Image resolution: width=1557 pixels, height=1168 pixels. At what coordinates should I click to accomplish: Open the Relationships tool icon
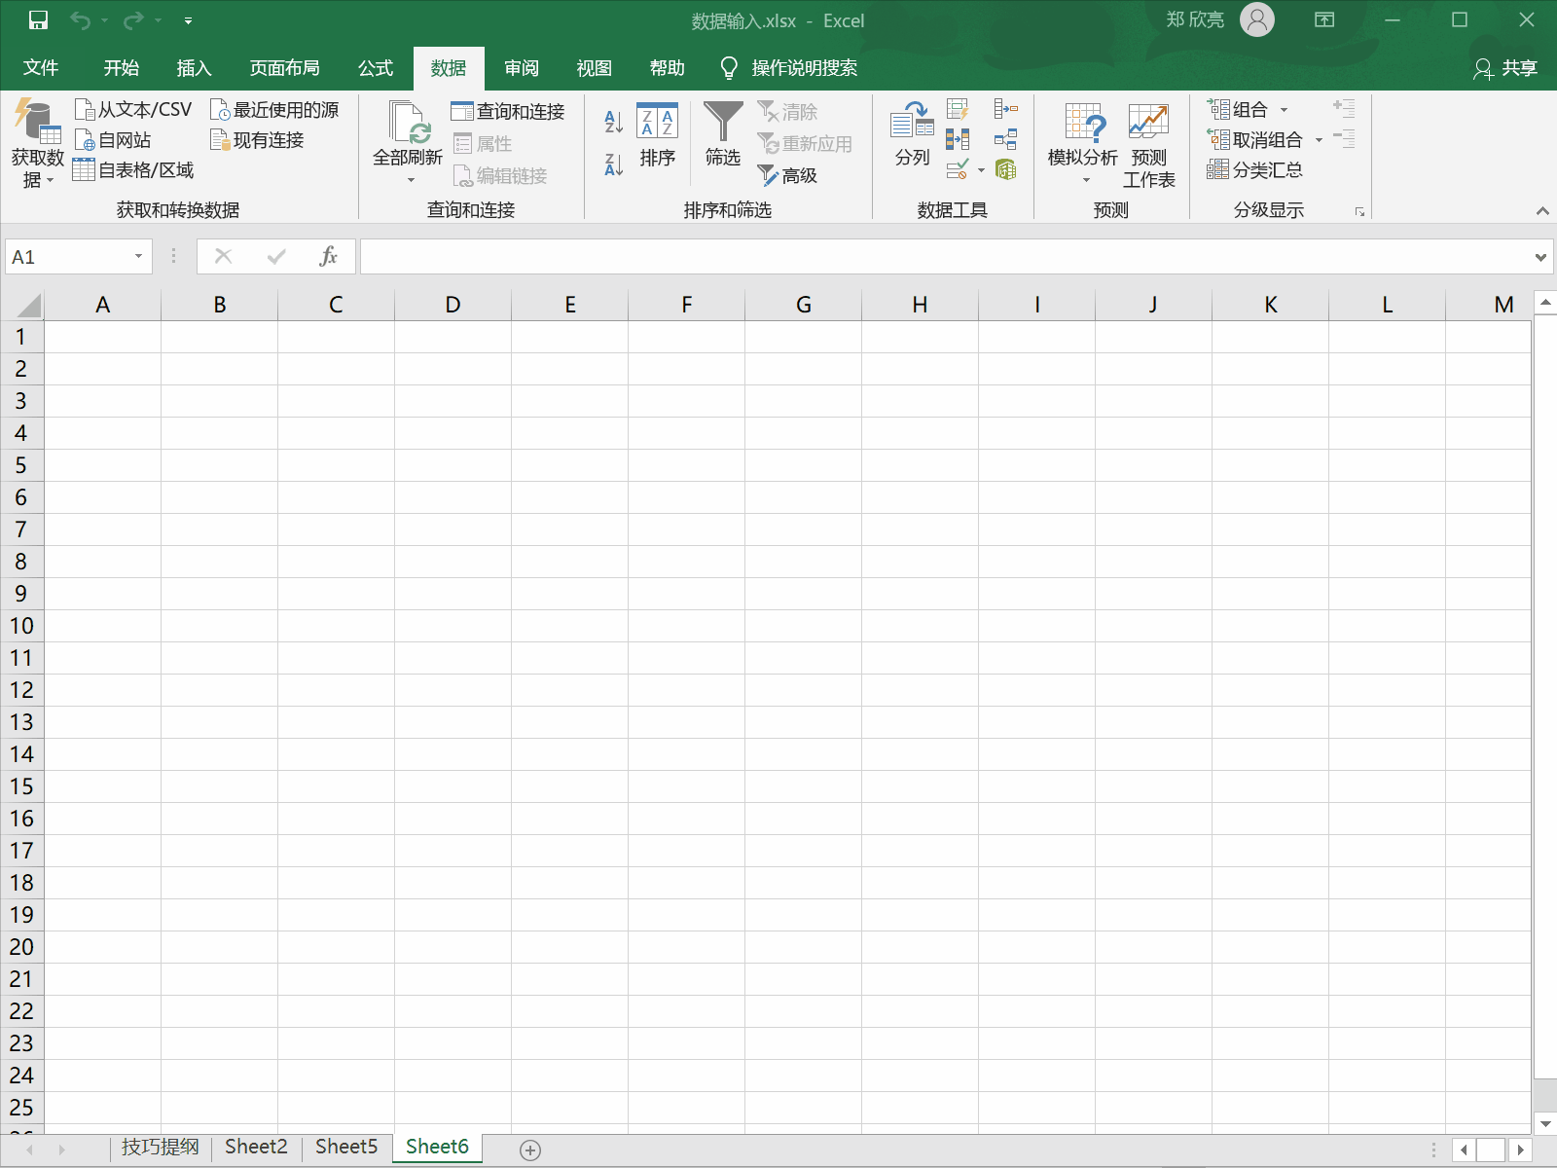1005,139
